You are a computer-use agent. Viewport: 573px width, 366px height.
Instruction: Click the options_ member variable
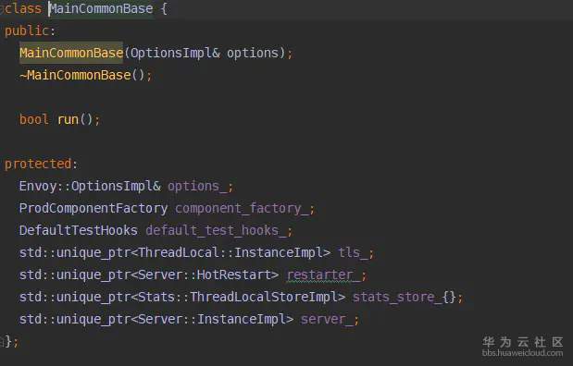coord(197,186)
